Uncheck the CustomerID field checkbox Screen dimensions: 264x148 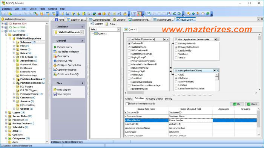coord(129,44)
